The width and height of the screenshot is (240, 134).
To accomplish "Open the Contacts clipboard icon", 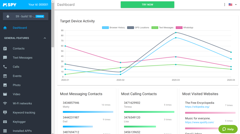I will [5, 49].
